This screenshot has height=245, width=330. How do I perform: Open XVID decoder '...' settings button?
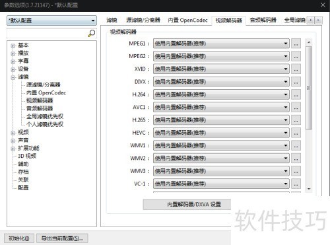pyautogui.click(x=296, y=69)
